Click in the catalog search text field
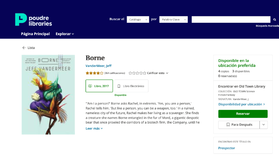Screen dimensions: 279x160 coord(231,20)
